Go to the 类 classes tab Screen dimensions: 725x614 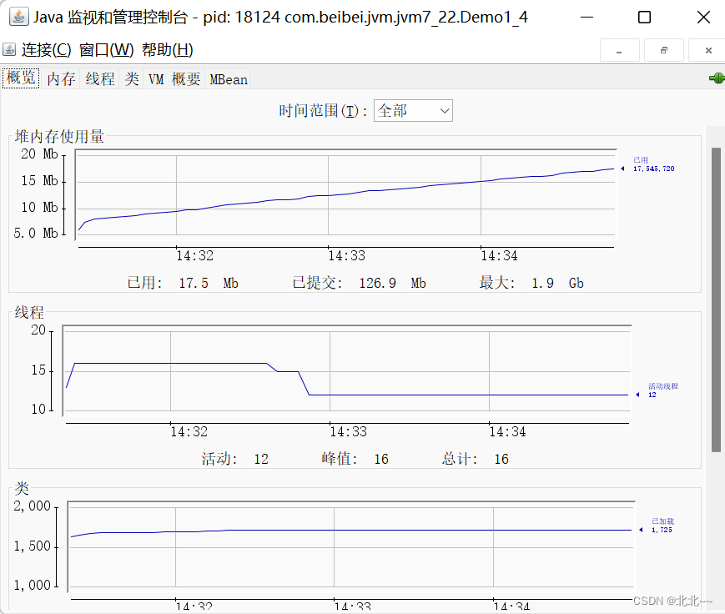point(132,79)
